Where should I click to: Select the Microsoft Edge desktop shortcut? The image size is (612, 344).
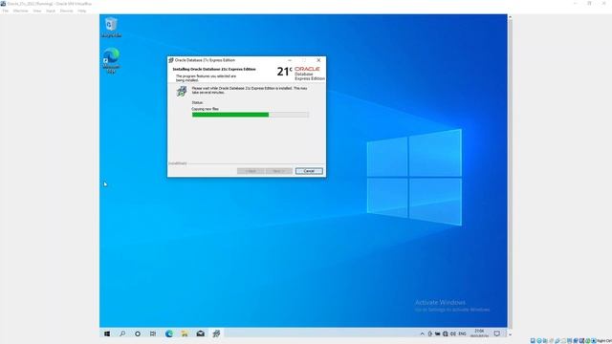[111, 60]
